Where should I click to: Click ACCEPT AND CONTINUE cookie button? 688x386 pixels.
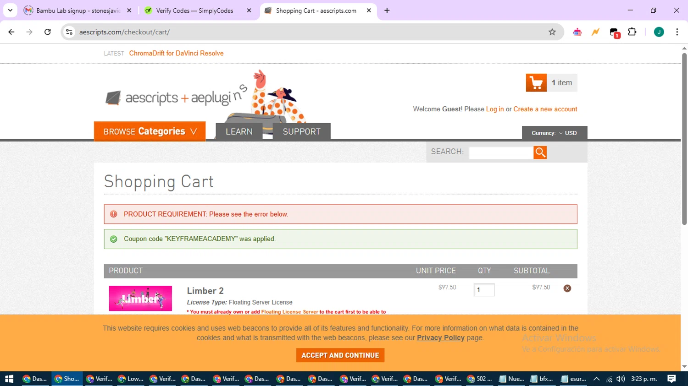(340, 355)
